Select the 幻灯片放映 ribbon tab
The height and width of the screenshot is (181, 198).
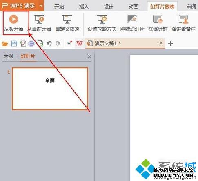click(x=162, y=7)
